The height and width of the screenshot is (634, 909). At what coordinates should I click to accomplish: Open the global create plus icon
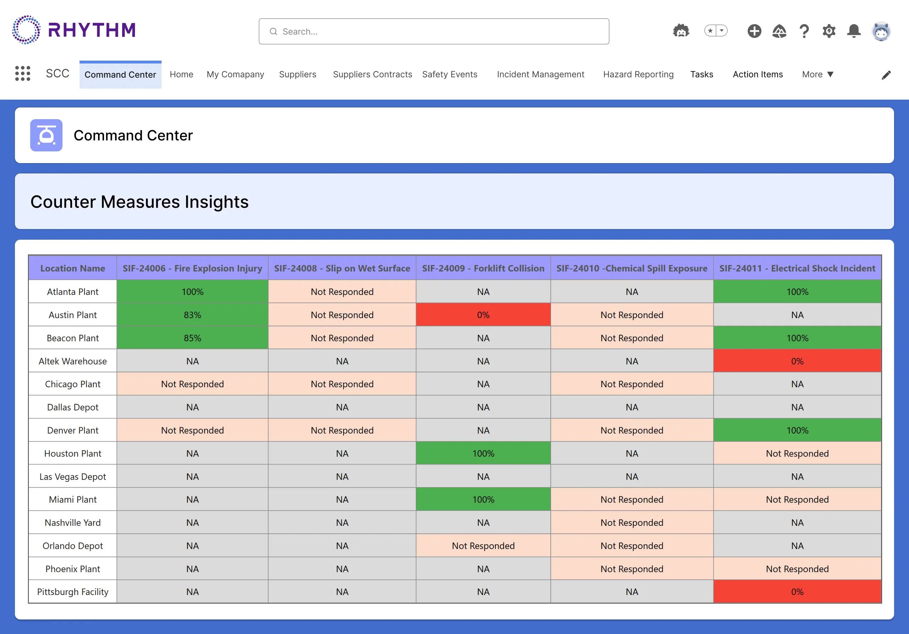coord(754,31)
